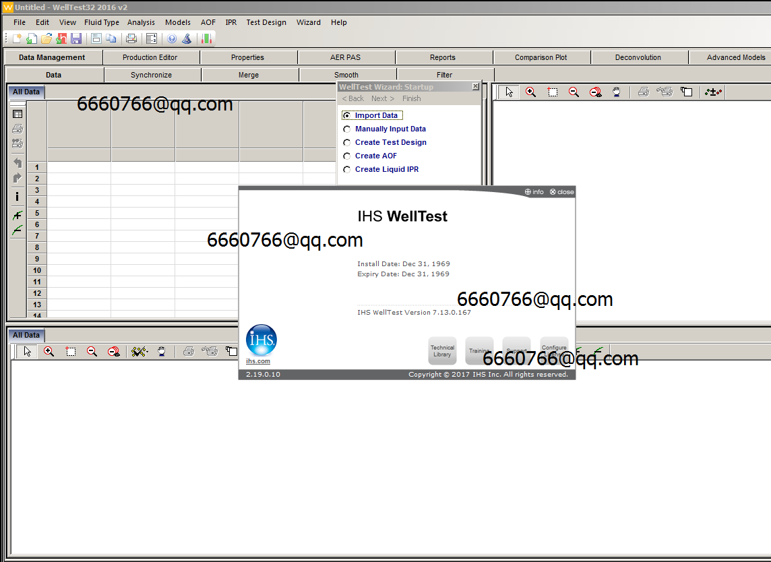Select zoom rectangle tool in upper right plot toolbar
771x562 pixels.
click(x=553, y=92)
